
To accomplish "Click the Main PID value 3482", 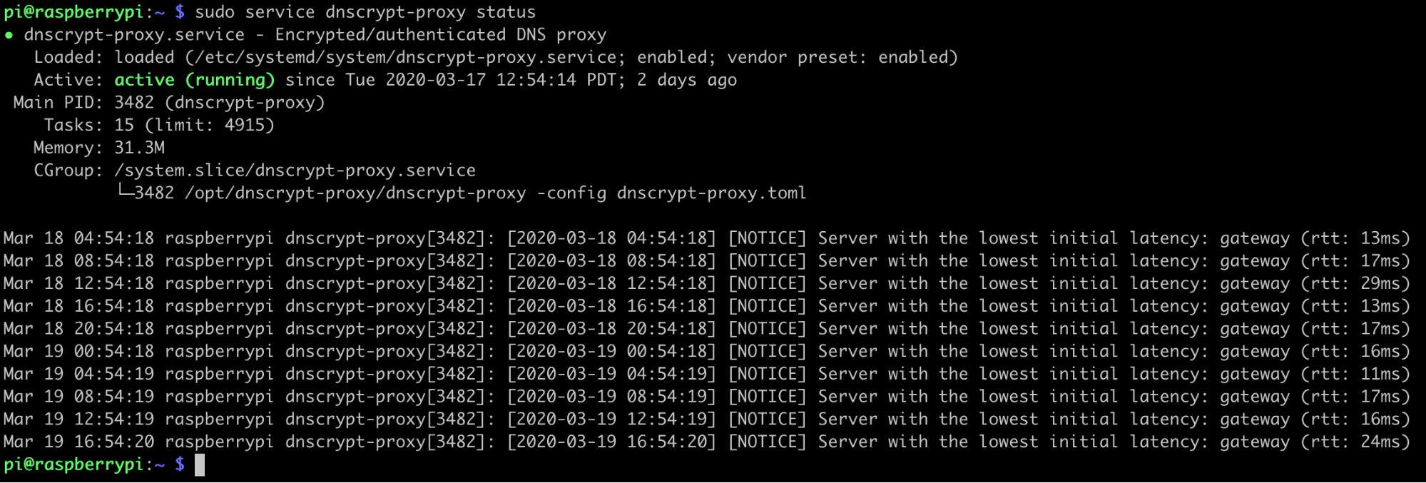I will [x=134, y=103].
